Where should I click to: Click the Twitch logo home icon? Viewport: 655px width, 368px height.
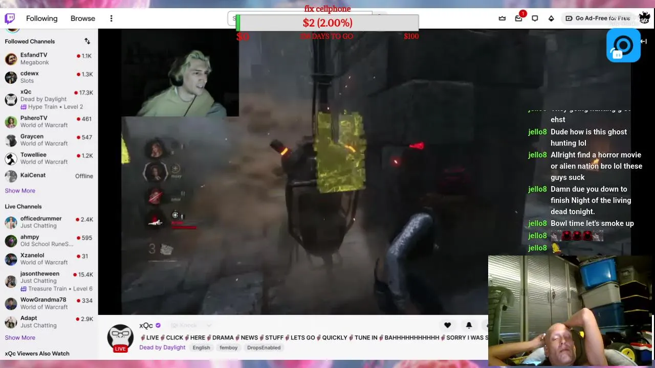tap(10, 18)
